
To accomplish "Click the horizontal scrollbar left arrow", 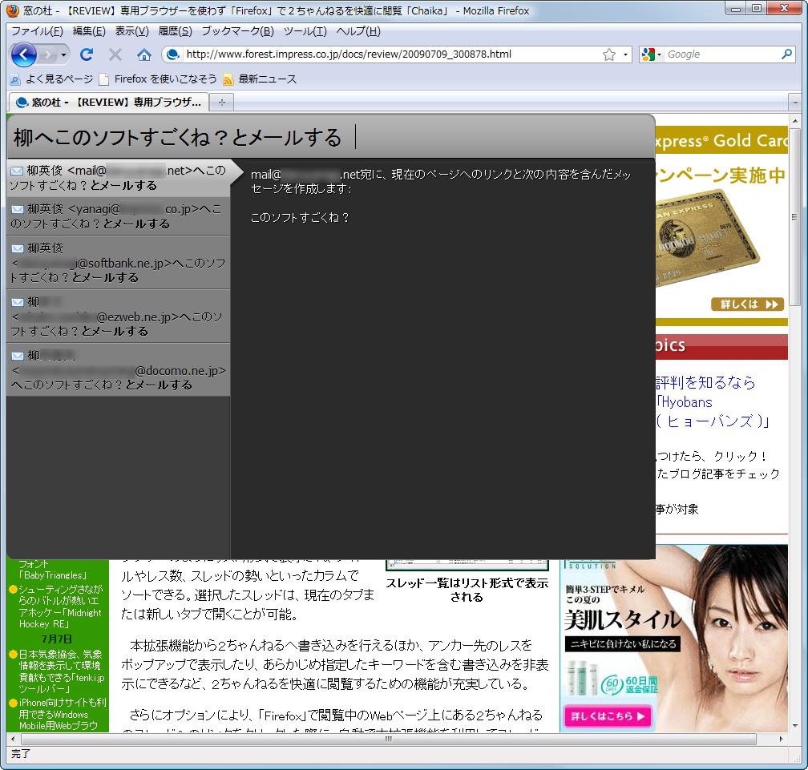I will [x=13, y=739].
